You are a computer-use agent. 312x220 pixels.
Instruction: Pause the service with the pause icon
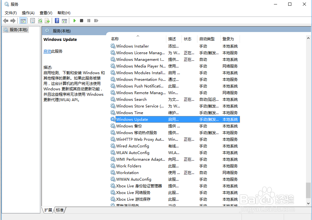[x=89, y=21]
